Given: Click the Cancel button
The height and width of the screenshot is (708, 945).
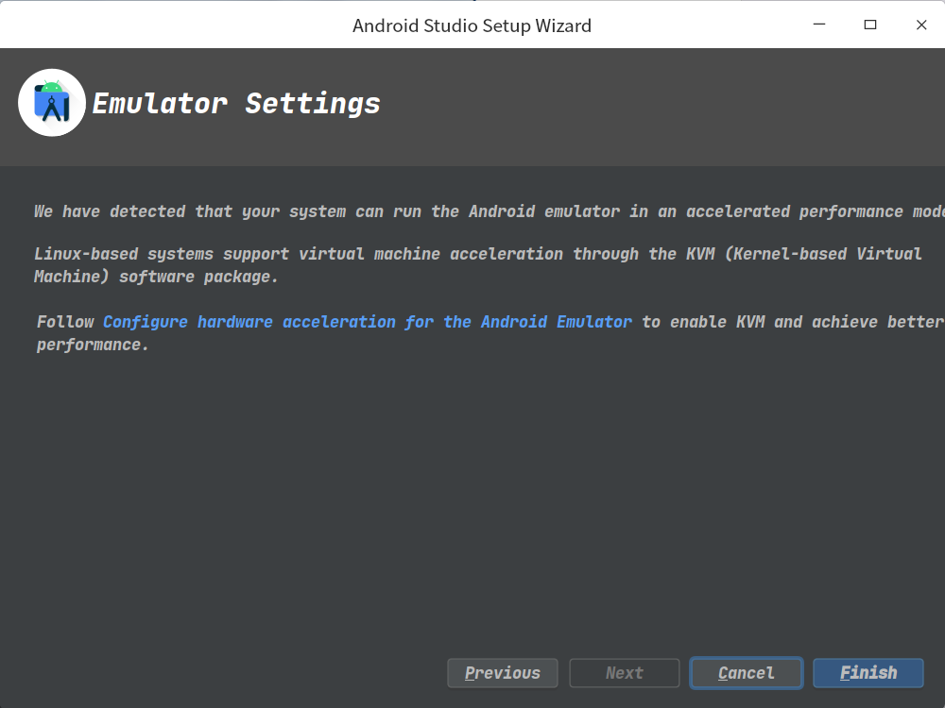Looking at the screenshot, I should click(x=747, y=672).
